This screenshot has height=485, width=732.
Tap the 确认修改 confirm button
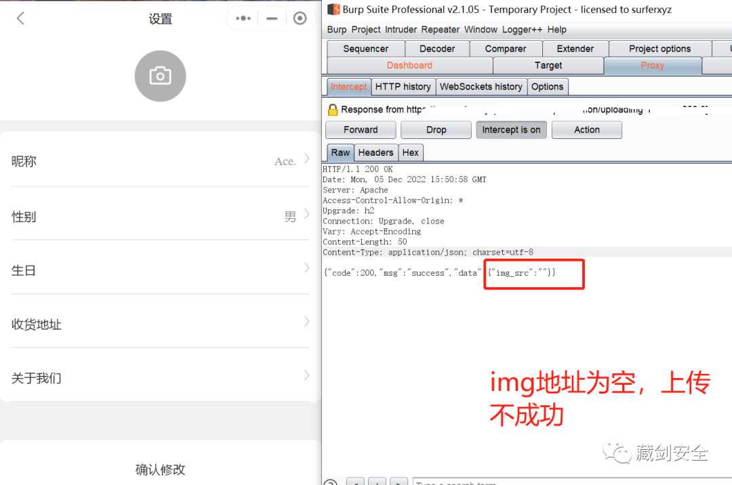tap(160, 469)
